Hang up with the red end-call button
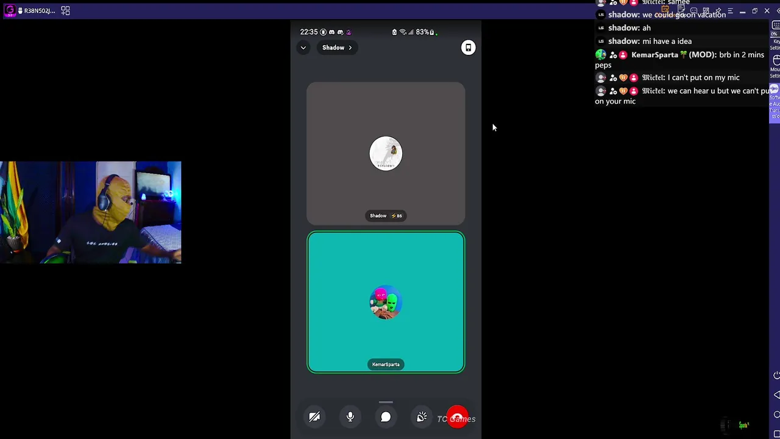This screenshot has width=780, height=439. tap(458, 417)
